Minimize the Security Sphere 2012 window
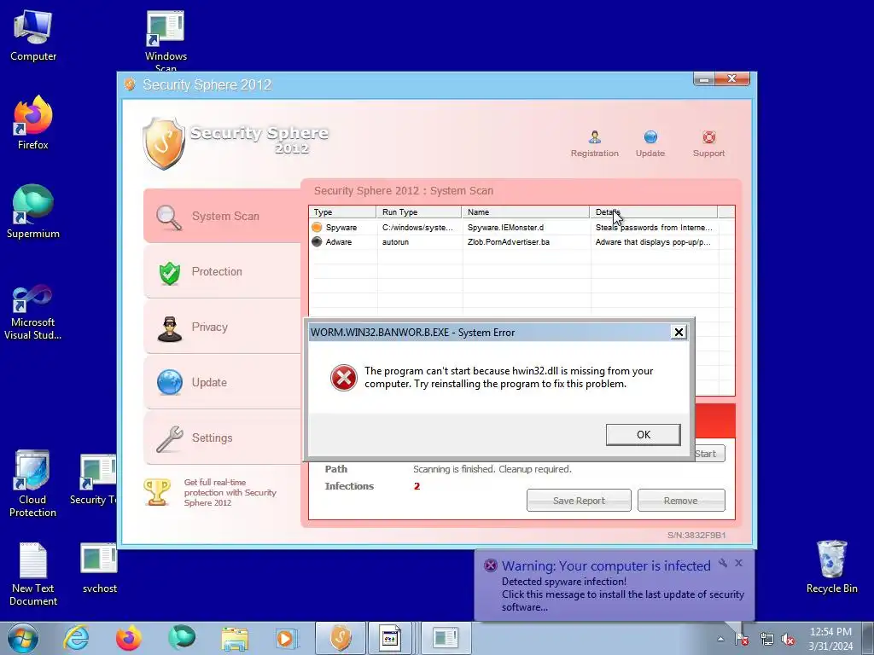Screen dimensions: 874x655 (x=704, y=79)
